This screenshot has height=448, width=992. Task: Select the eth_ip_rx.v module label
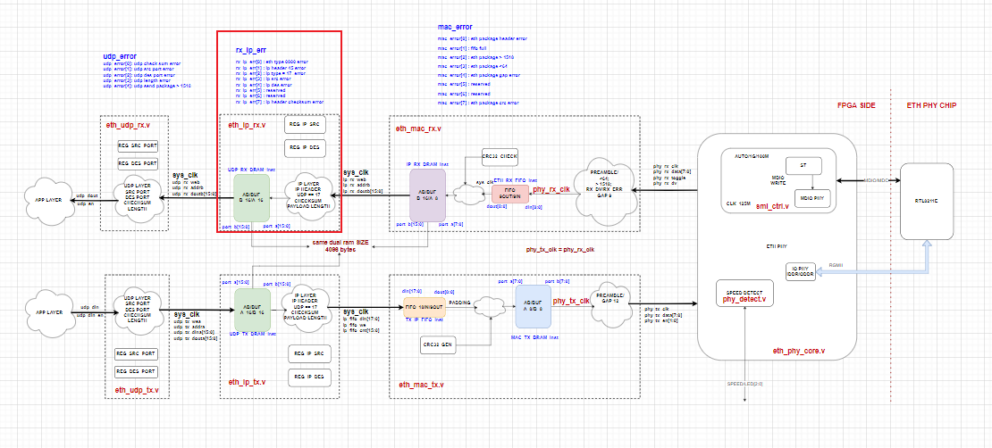point(247,125)
